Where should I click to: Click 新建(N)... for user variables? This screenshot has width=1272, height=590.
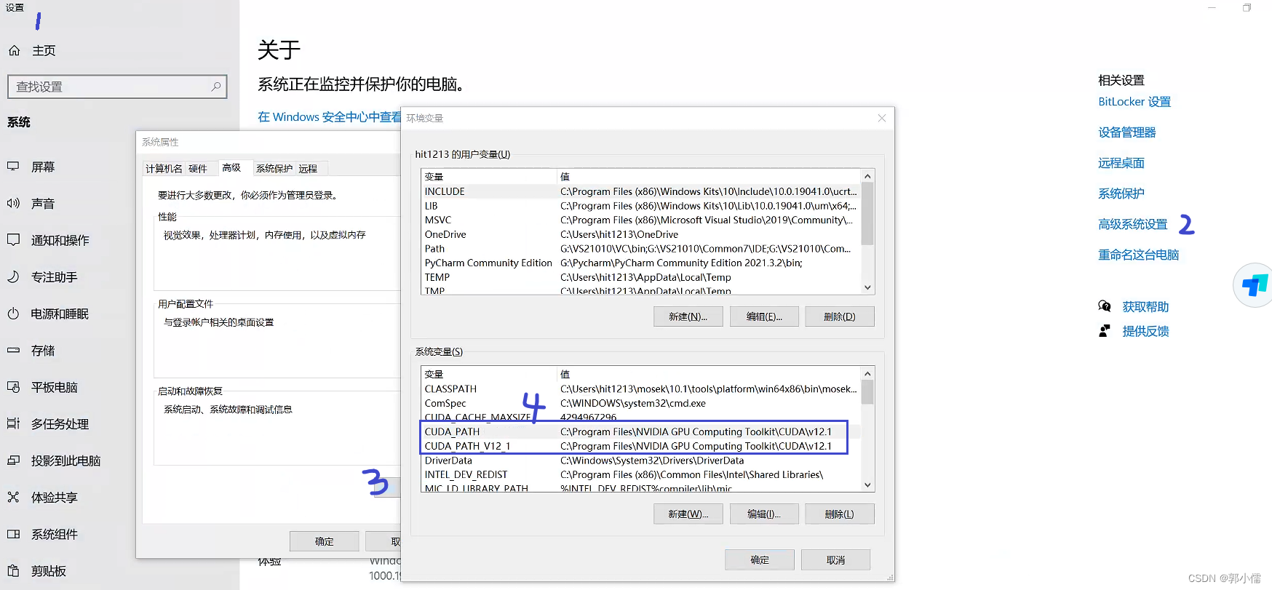(x=688, y=316)
